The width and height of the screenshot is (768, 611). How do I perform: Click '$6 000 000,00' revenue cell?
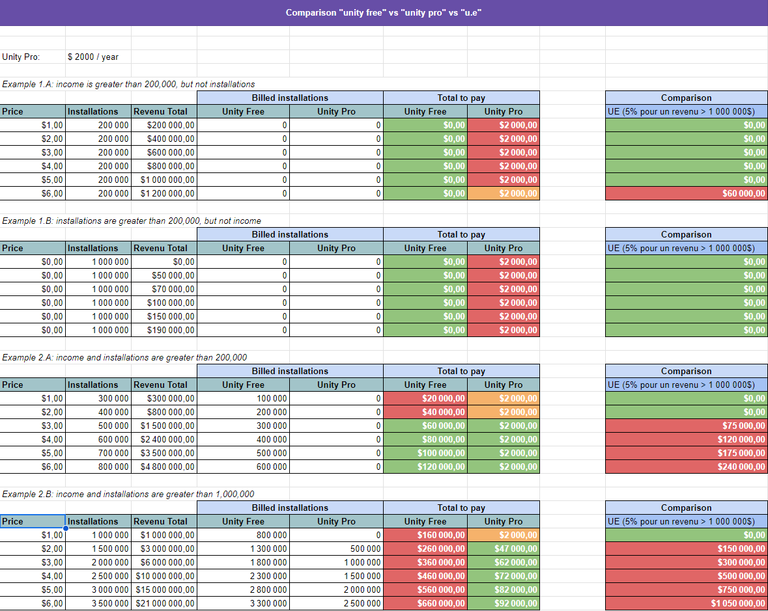click(164, 563)
